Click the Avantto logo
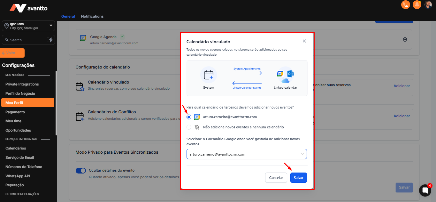The image size is (436, 202). [x=28, y=8]
